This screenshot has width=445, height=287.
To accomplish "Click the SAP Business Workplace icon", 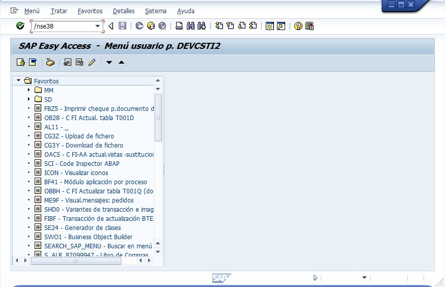I will [x=50, y=62].
